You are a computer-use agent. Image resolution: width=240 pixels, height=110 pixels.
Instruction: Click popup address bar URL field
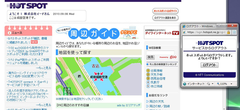pyautogui.click(x=206, y=32)
